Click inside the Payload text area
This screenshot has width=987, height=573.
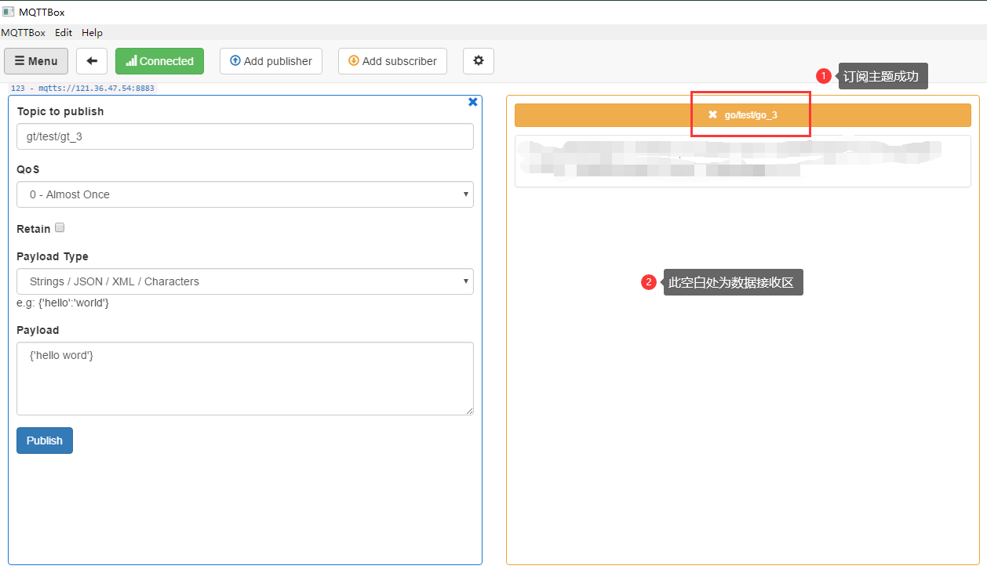245,379
